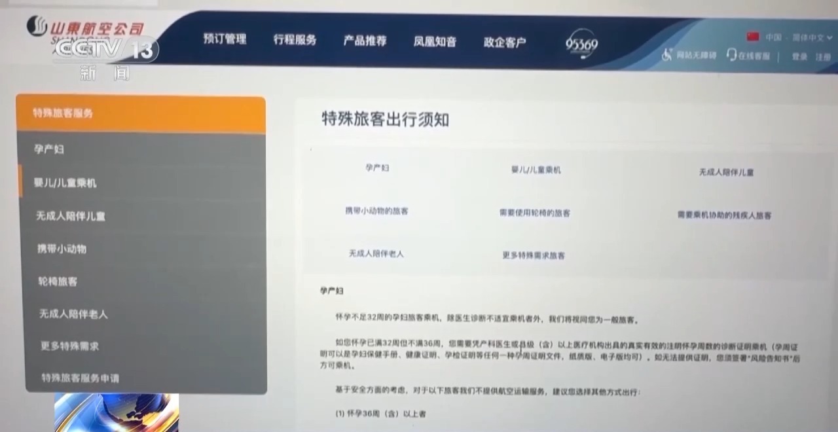Screen dimensions: 838x432
Task: Click the 95369 hotline circle logo
Action: tap(581, 43)
